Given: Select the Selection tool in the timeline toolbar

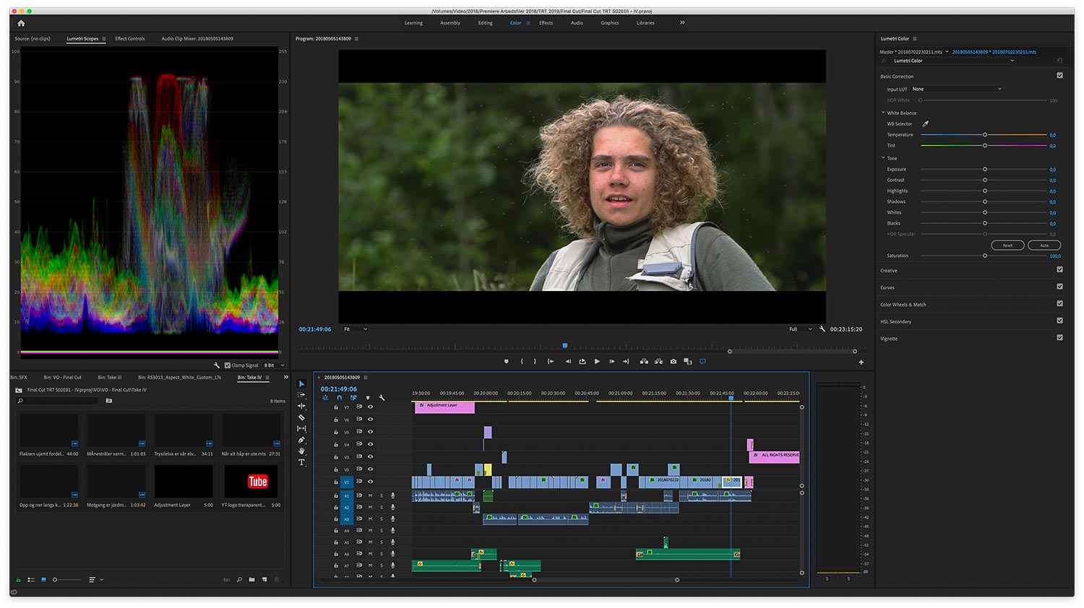Looking at the screenshot, I should coord(302,383).
